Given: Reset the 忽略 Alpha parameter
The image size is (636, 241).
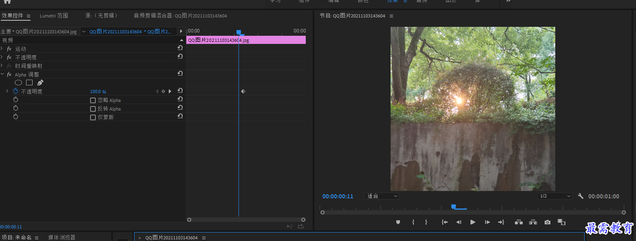Looking at the screenshot, I should pos(180,99).
